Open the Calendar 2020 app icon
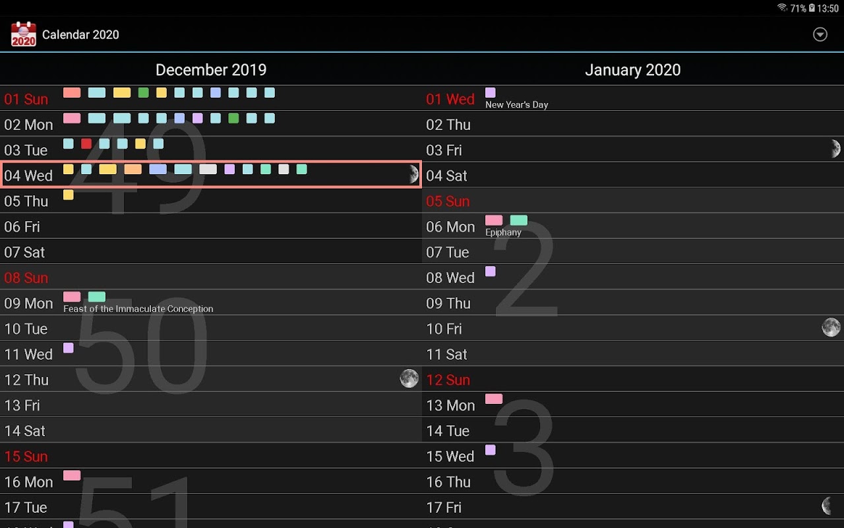This screenshot has width=844, height=528. point(23,34)
